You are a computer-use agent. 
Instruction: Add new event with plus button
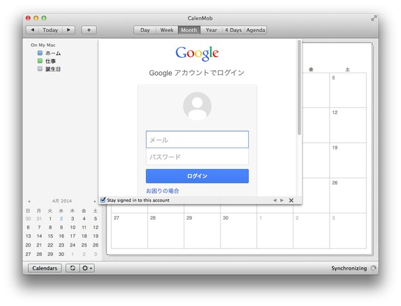point(89,30)
